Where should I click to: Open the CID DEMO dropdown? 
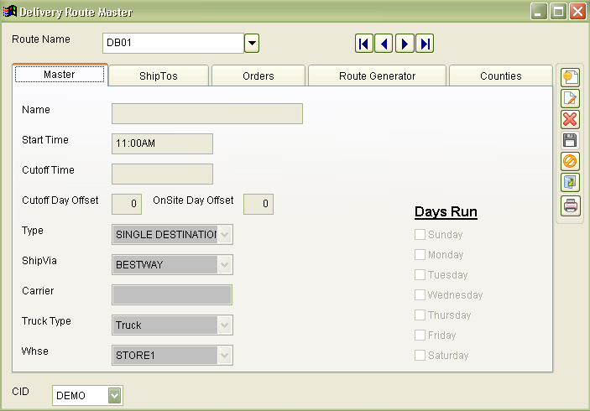(x=115, y=395)
